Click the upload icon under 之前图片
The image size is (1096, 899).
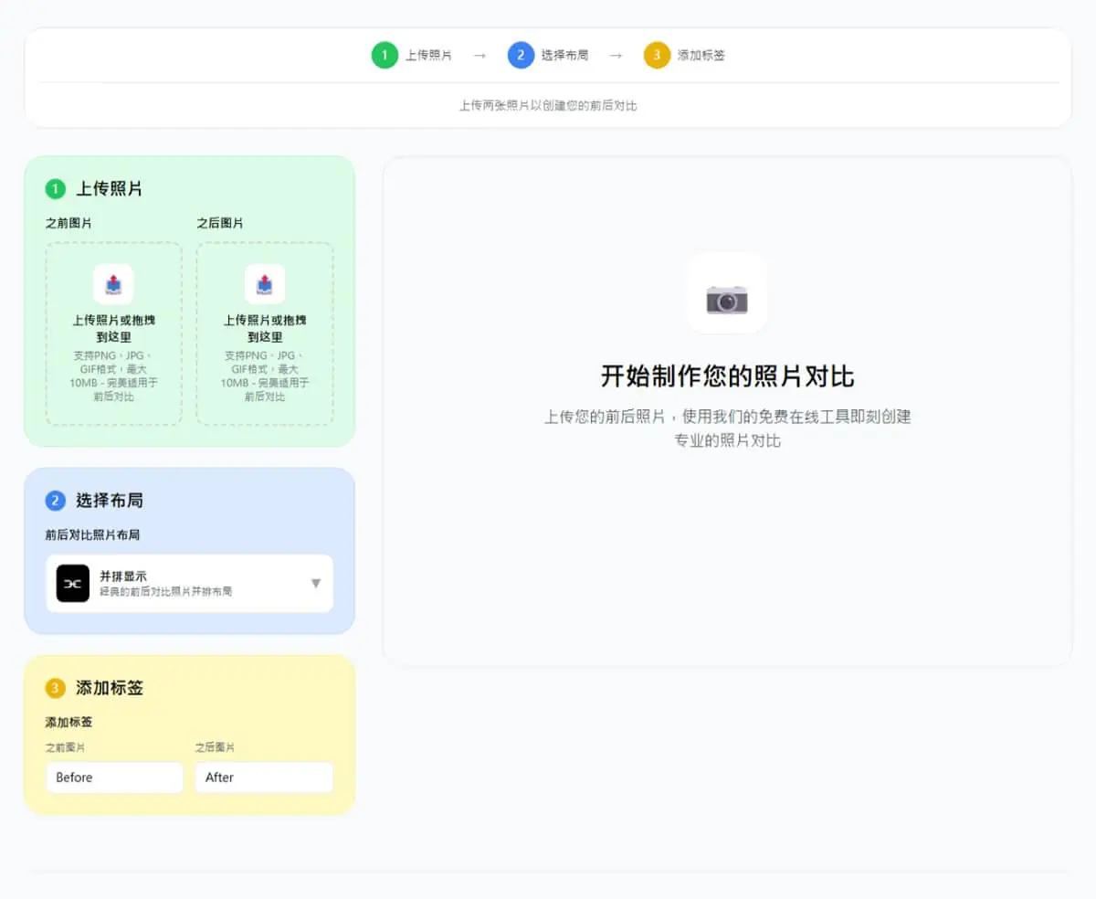[113, 284]
